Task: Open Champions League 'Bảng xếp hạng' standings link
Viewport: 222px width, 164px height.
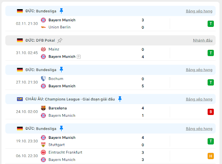Action: point(199,99)
